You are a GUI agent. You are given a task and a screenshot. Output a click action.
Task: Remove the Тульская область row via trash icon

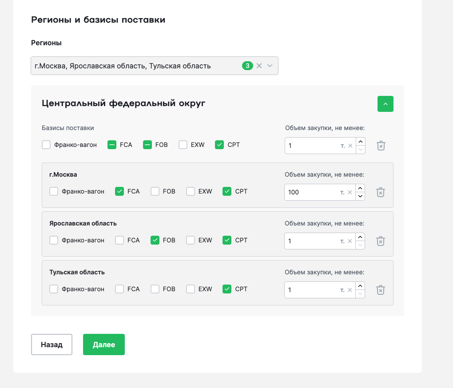point(381,290)
